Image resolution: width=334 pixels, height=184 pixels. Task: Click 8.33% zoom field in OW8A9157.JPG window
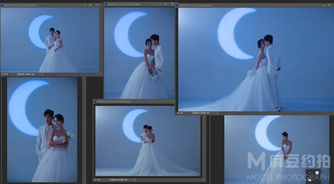[x=5, y=74]
